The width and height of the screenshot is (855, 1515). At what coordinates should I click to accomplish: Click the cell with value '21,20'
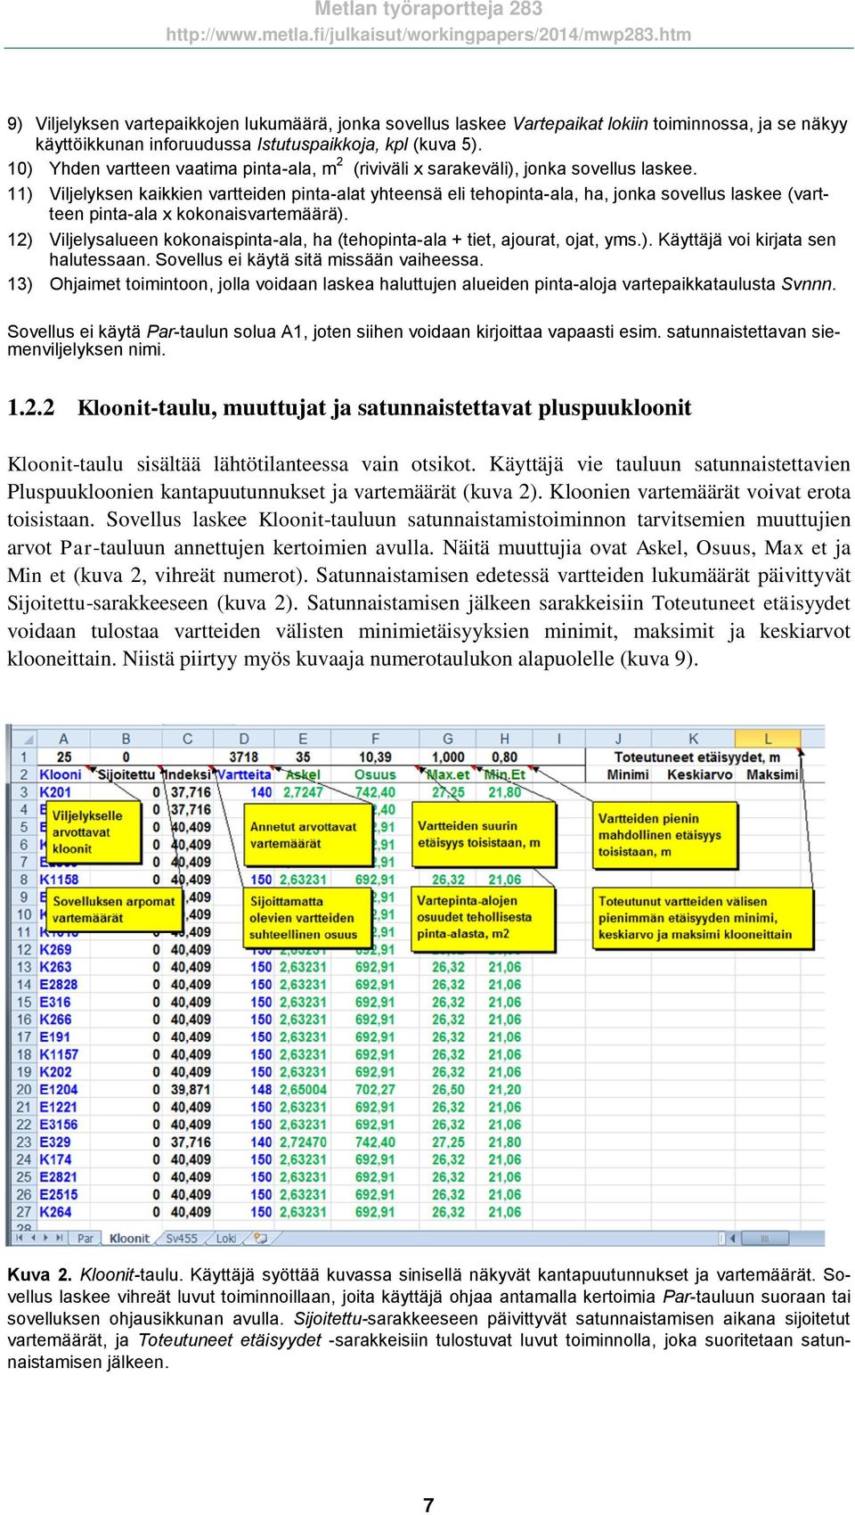point(504,1089)
